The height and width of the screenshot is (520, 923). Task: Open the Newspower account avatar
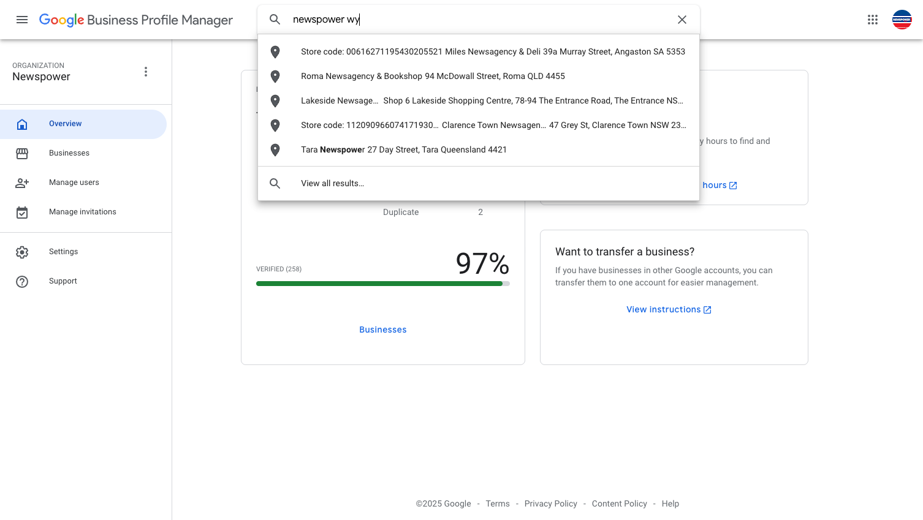(x=902, y=20)
